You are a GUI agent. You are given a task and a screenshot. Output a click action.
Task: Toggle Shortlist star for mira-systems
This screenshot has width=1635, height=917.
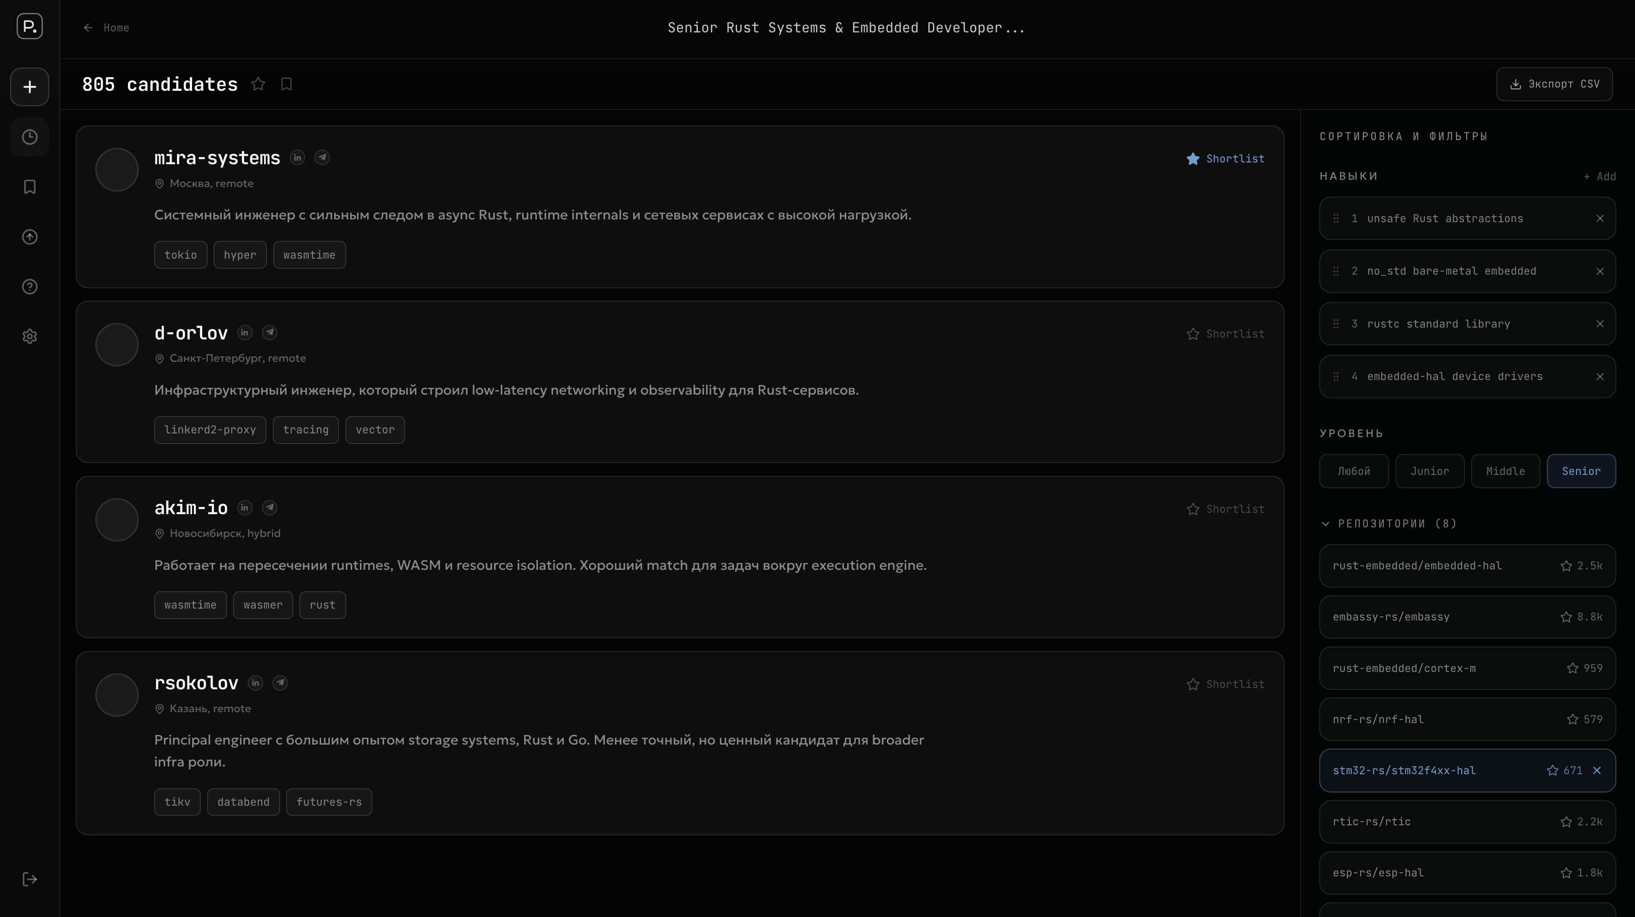tap(1225, 159)
